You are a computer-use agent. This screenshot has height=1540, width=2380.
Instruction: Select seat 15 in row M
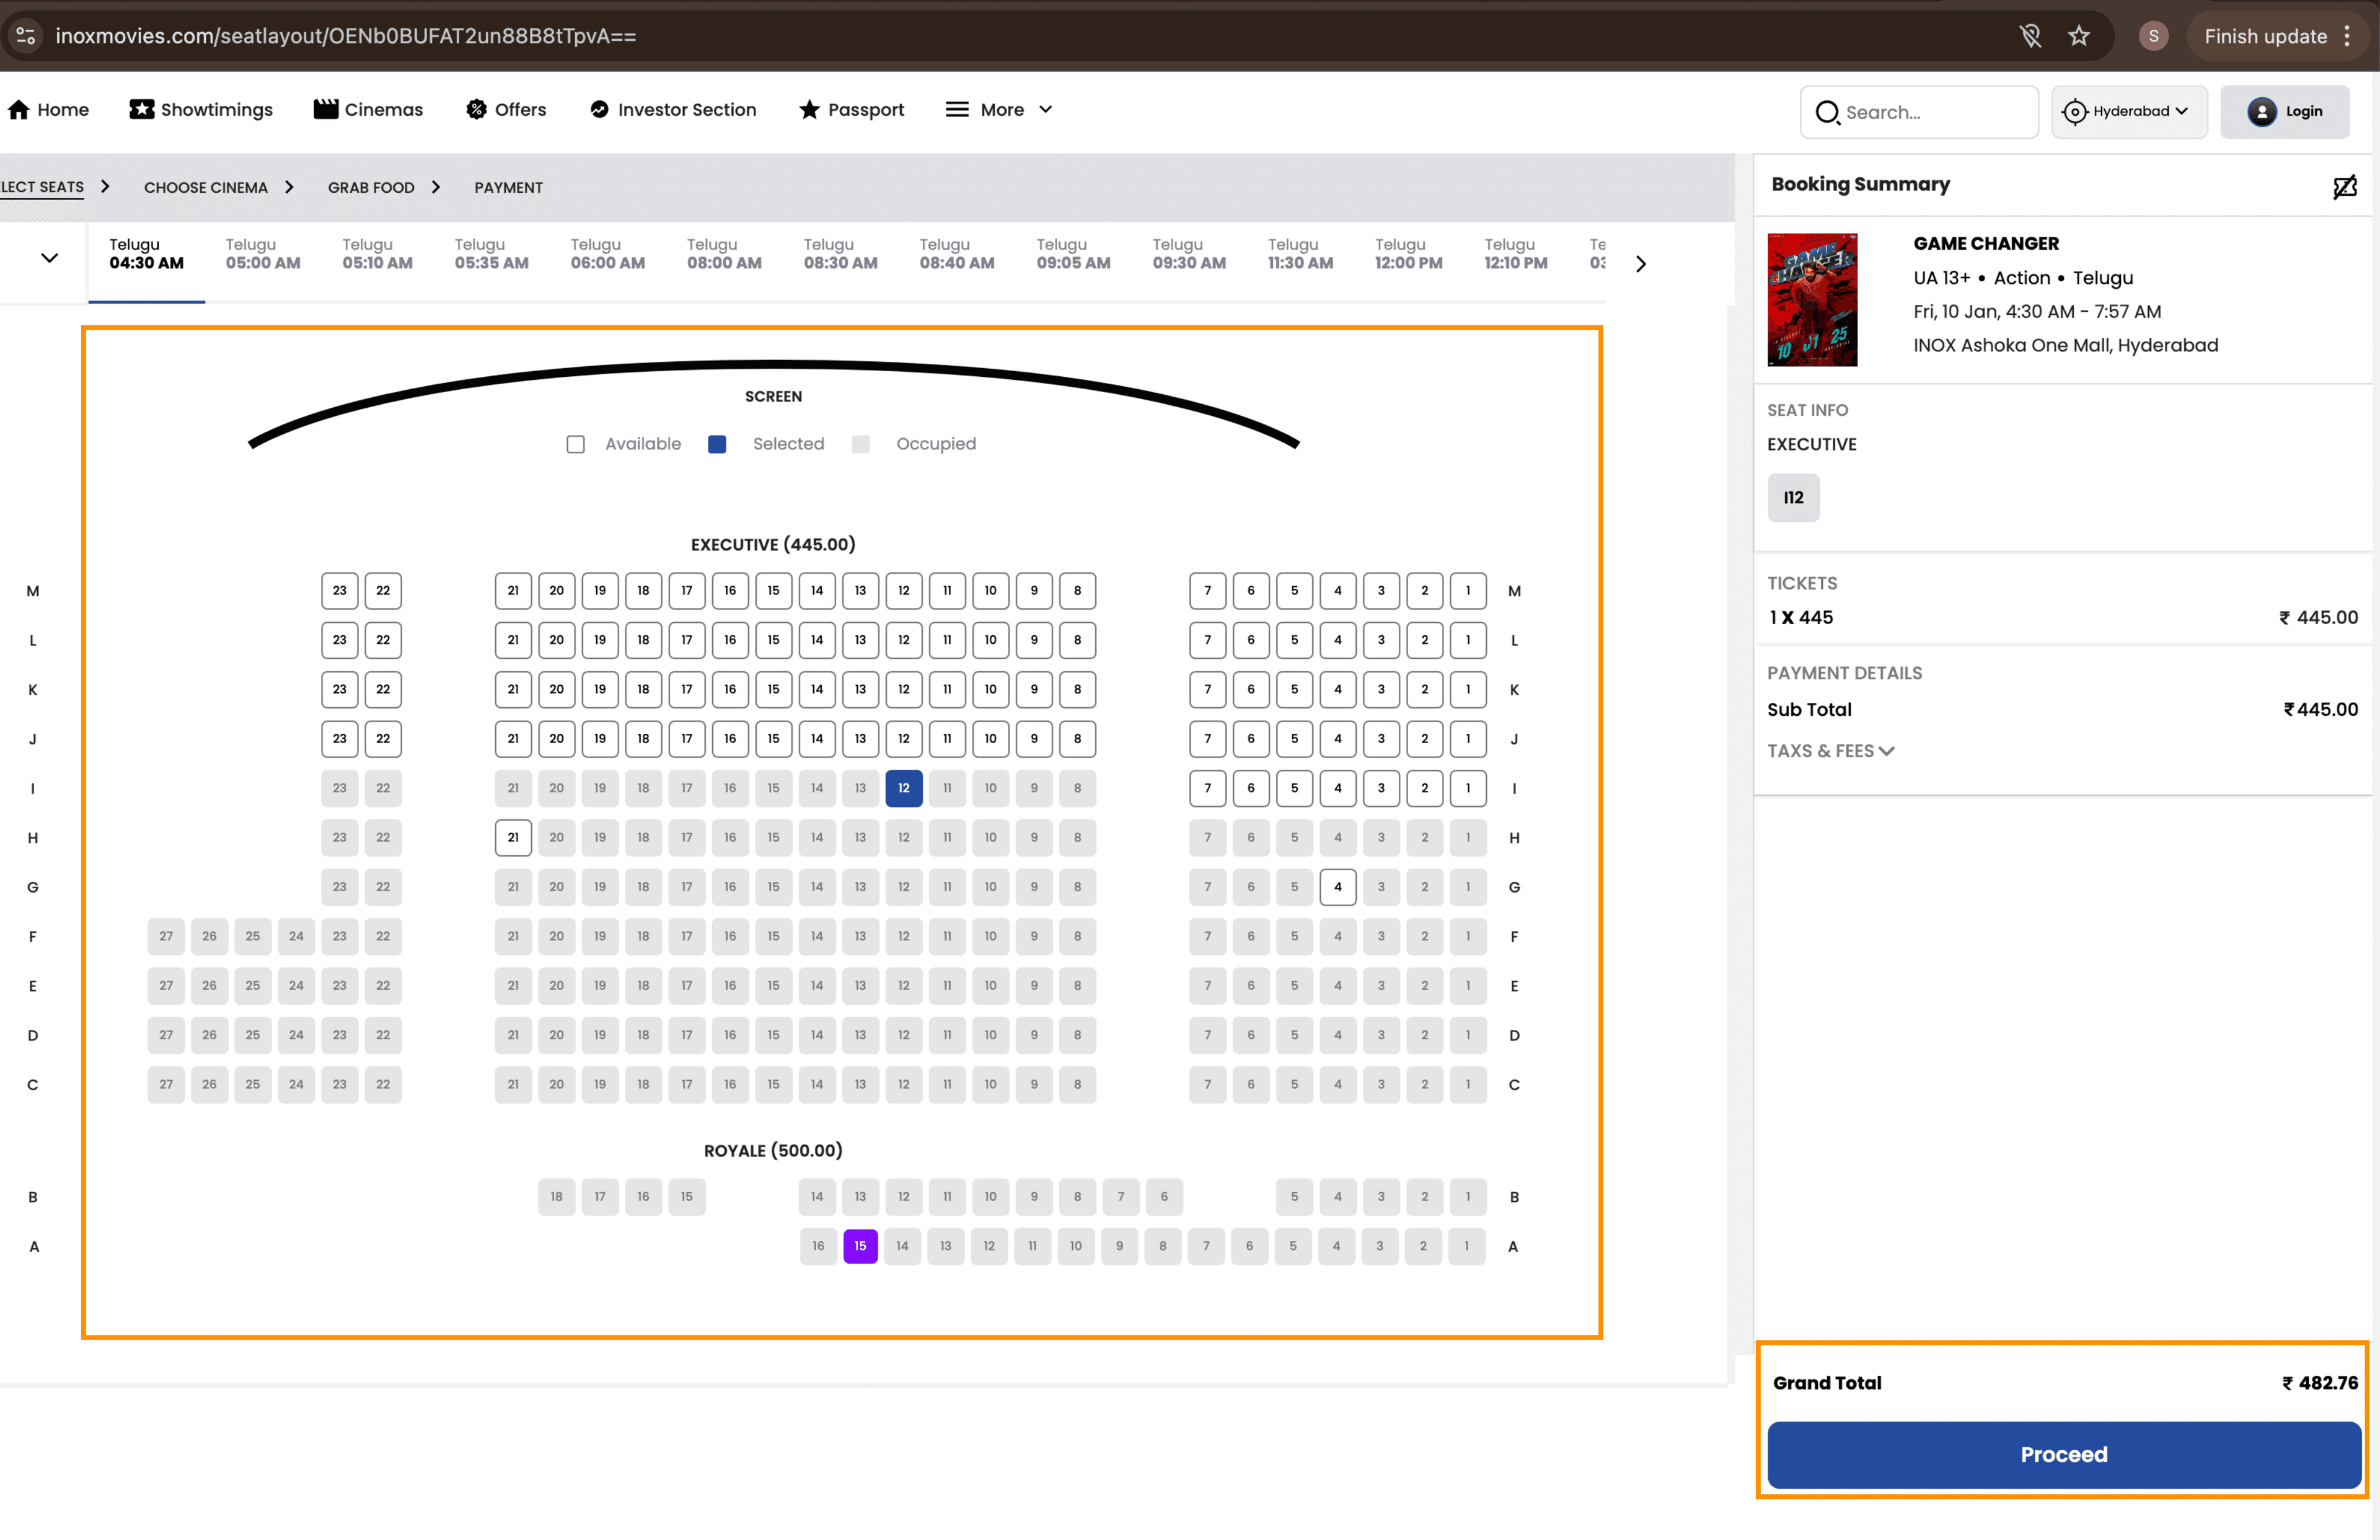773,591
